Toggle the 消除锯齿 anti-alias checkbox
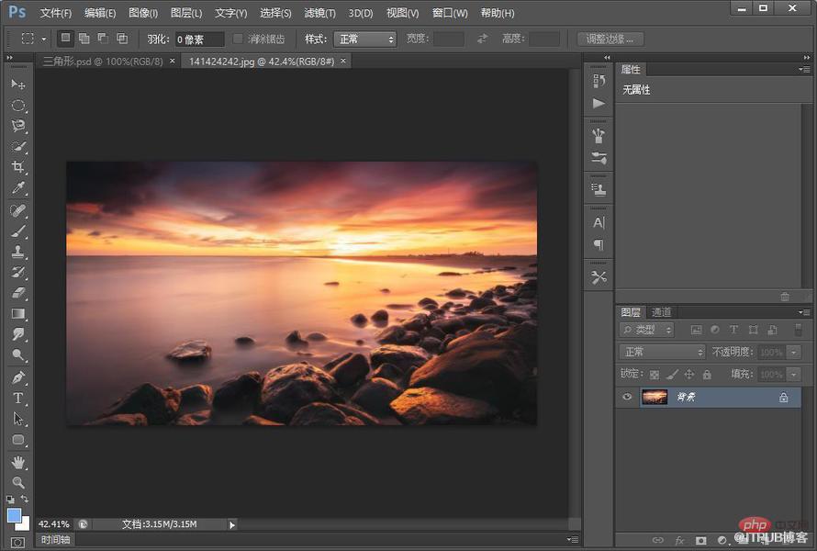This screenshot has height=551, width=817. tap(238, 39)
